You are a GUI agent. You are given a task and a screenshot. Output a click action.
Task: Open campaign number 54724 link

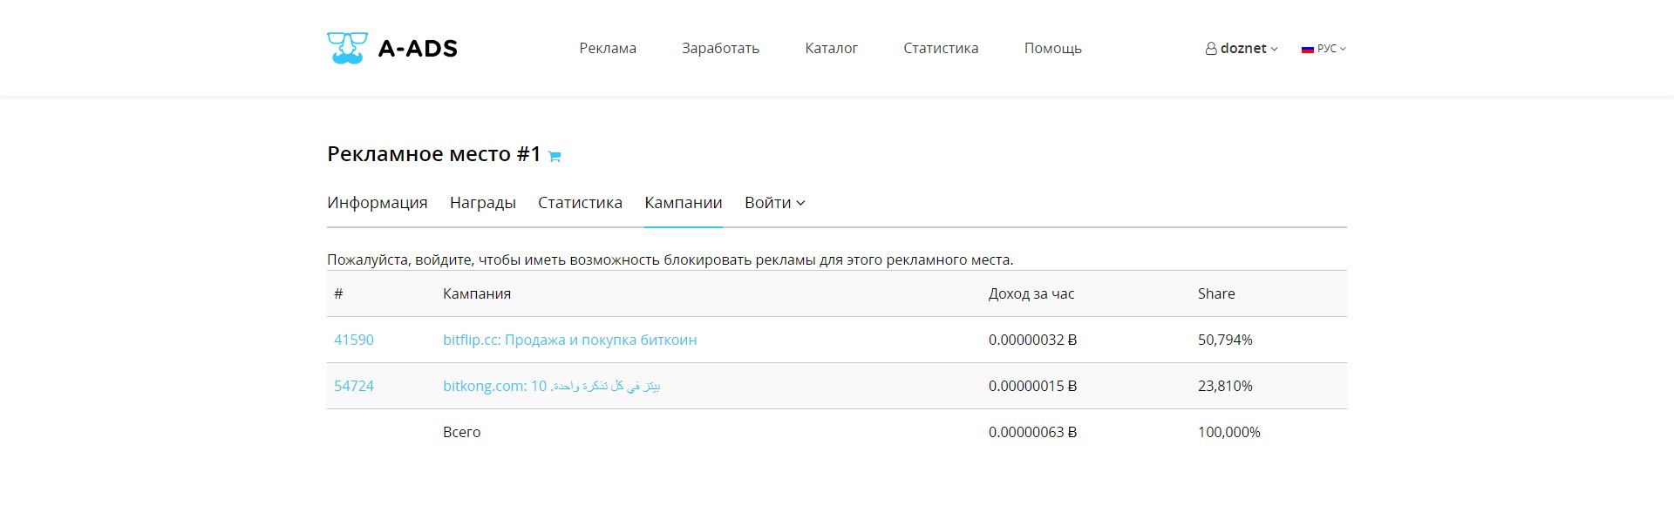click(x=354, y=386)
